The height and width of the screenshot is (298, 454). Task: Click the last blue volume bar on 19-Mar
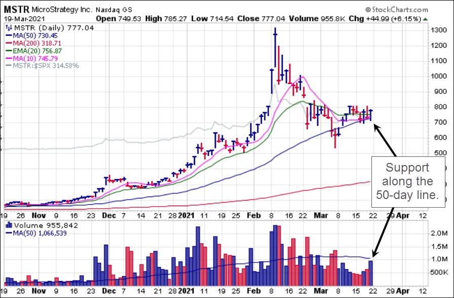[370, 273]
